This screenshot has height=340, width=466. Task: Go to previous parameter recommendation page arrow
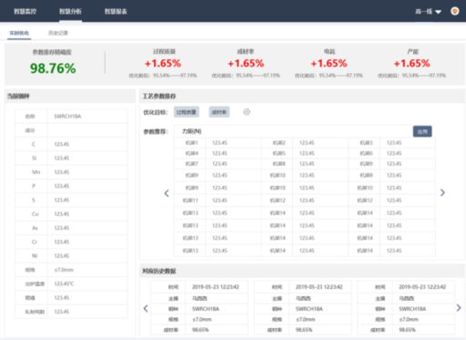click(167, 193)
